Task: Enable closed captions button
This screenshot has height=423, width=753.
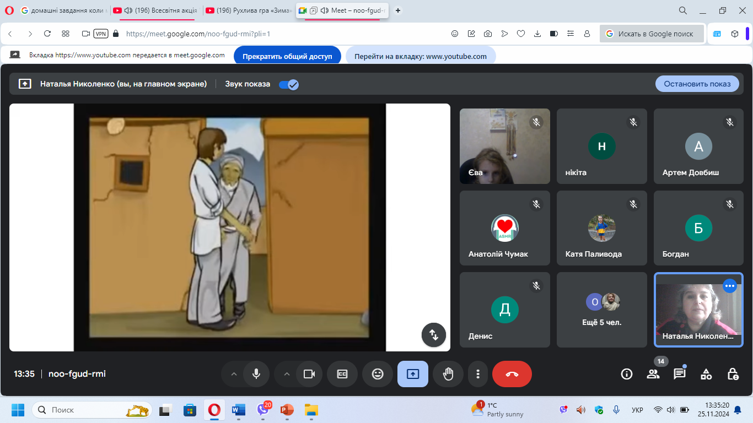Action: (342, 374)
